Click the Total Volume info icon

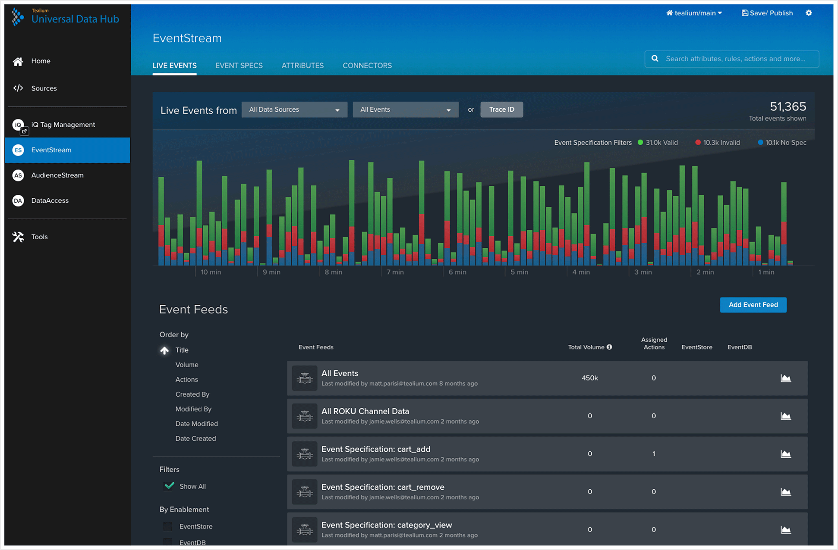tap(609, 347)
